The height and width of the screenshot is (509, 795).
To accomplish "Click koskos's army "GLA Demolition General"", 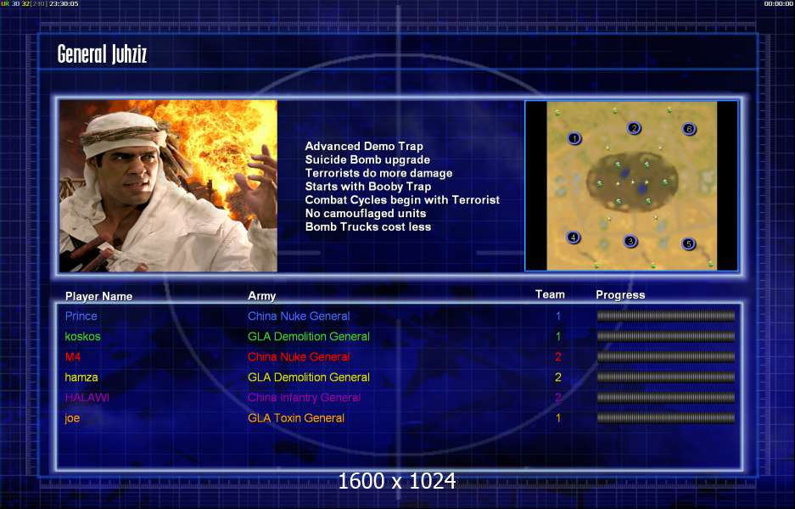I will [x=309, y=337].
